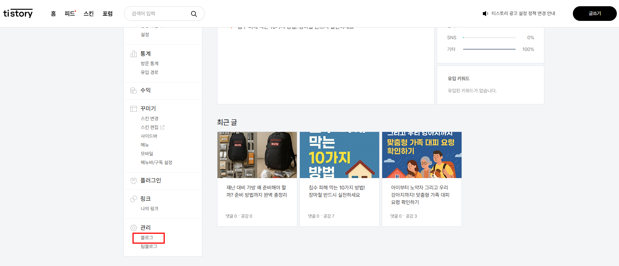
Task: Click the speaker notice icon
Action: click(485, 14)
